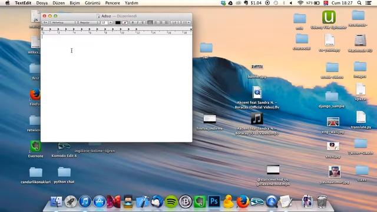Open the Dosya menu
The height and width of the screenshot is (212, 377).
coord(42,3)
